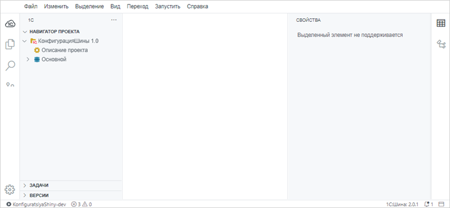Expand the Основной tree node
The height and width of the screenshot is (208, 450).
(28, 59)
